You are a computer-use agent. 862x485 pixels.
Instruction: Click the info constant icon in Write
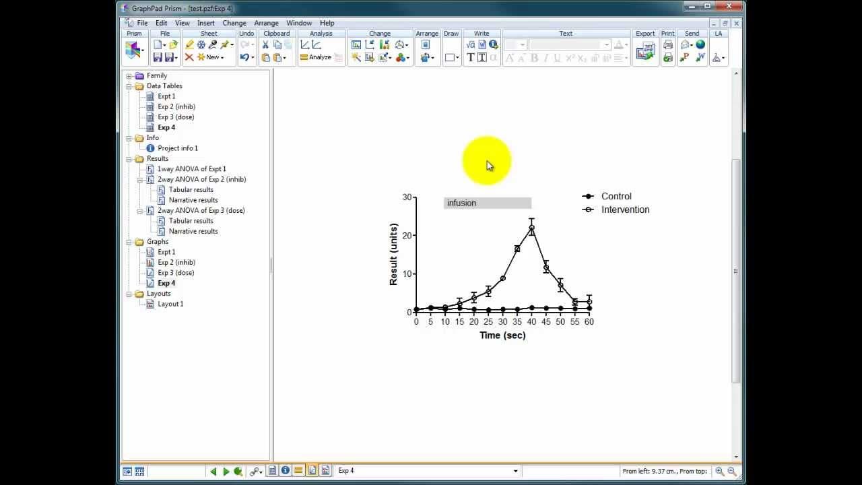494,44
